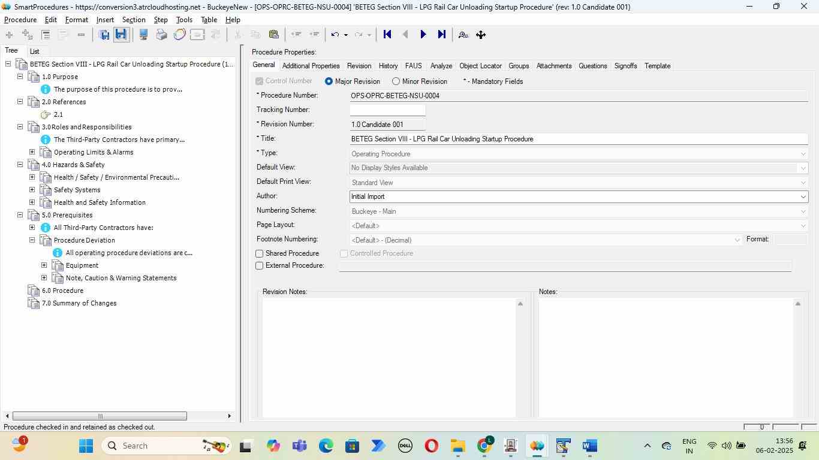
Task: Click the indent toolbar icon
Action: 314,35
